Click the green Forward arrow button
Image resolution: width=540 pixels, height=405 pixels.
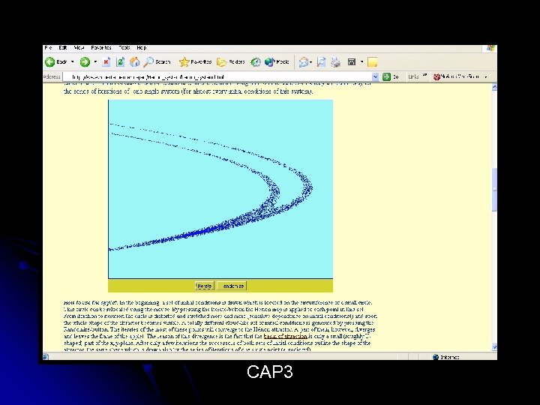coord(85,62)
